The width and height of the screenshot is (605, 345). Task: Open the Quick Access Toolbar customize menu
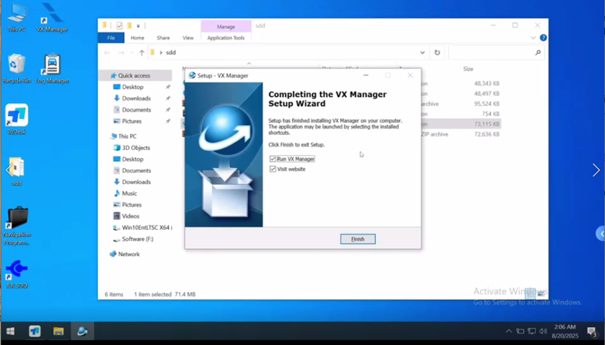[138, 25]
